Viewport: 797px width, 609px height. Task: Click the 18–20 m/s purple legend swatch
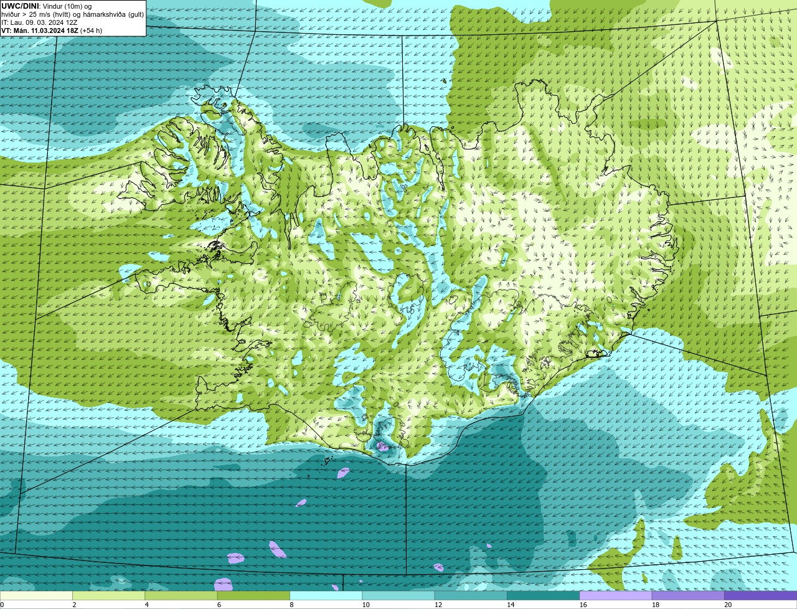[x=689, y=596]
